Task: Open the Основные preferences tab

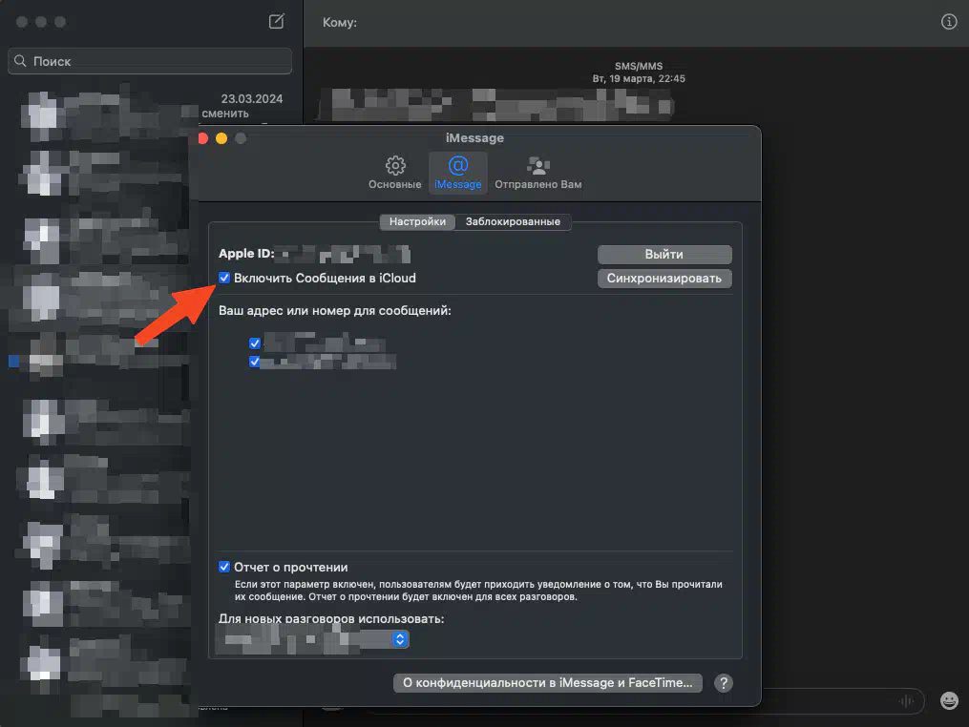Action: coord(395,173)
